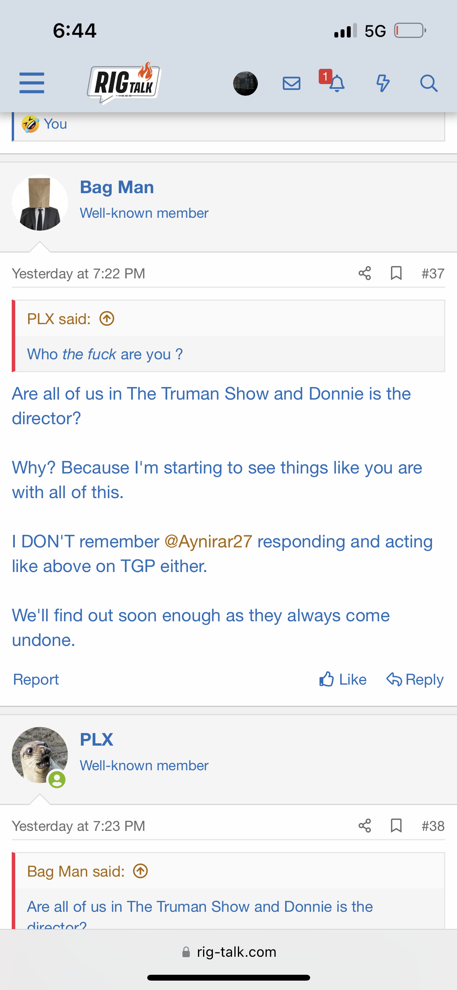Open the hamburger navigation menu
Image resolution: width=457 pixels, height=990 pixels.
pyautogui.click(x=32, y=83)
